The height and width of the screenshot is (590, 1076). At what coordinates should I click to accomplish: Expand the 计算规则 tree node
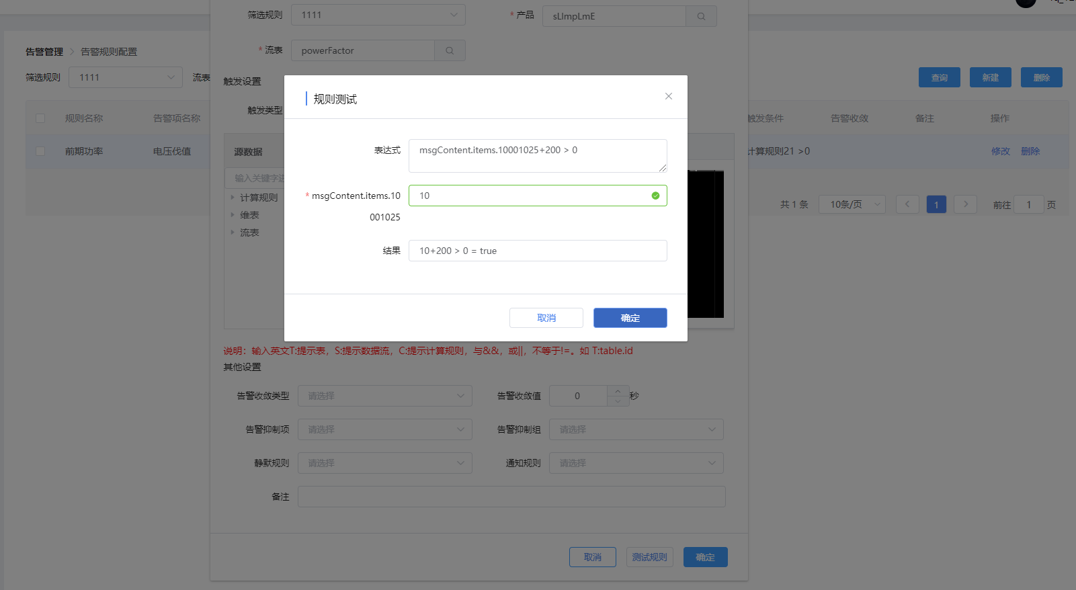(233, 198)
